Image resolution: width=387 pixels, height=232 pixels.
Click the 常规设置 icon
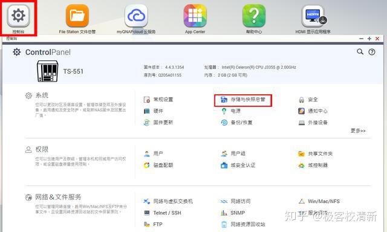tap(147, 100)
